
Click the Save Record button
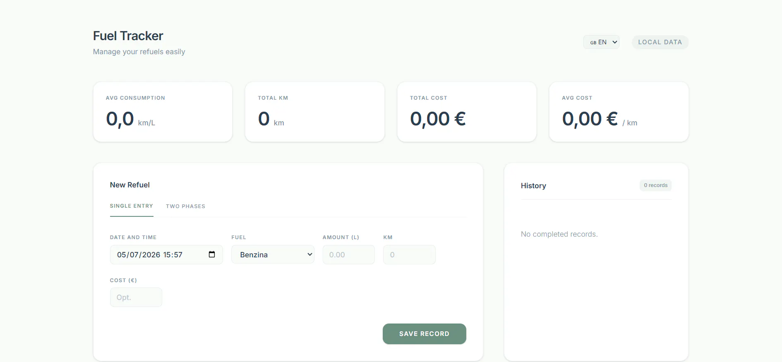click(424, 334)
